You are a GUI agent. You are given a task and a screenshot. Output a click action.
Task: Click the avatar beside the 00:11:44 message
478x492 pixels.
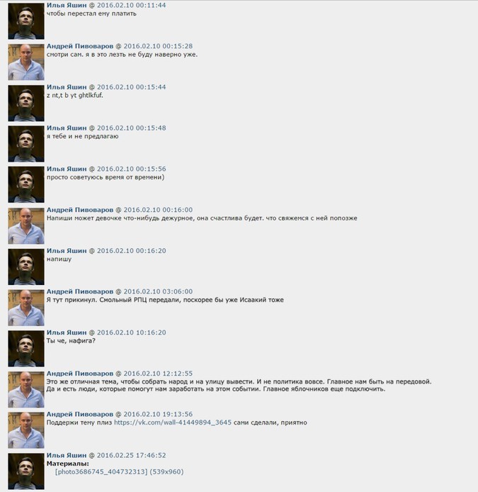click(26, 21)
